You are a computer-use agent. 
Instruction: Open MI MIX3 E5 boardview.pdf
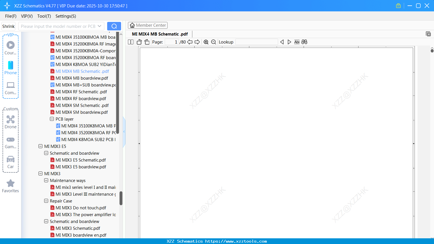point(81,167)
